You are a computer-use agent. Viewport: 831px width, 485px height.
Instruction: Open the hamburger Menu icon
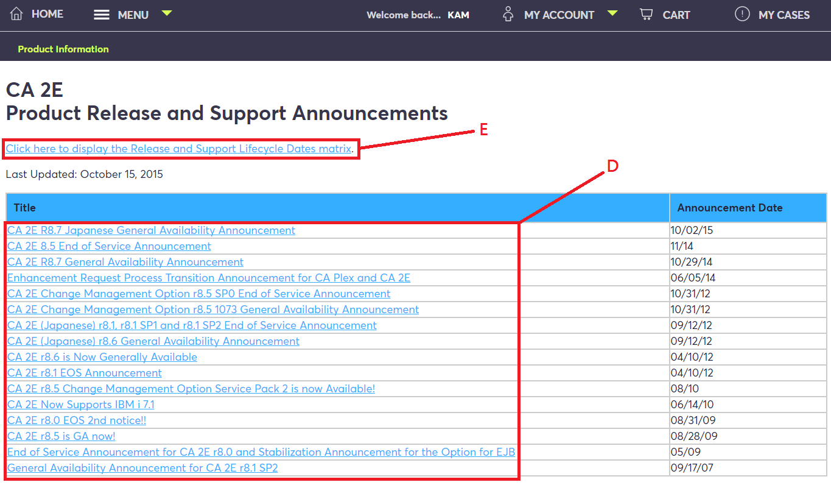(x=102, y=15)
